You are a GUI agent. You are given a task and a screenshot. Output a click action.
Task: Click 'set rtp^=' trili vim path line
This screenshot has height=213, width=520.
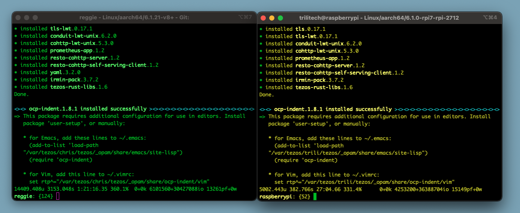[365, 182]
